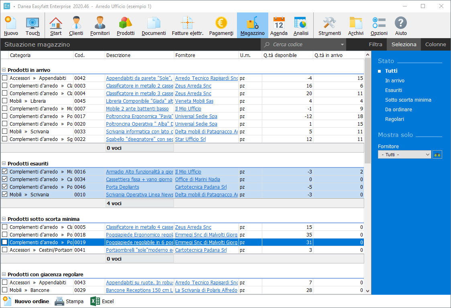This screenshot has height=308, width=451.
Task: Check the box for product 0019
Action: pos(4,242)
